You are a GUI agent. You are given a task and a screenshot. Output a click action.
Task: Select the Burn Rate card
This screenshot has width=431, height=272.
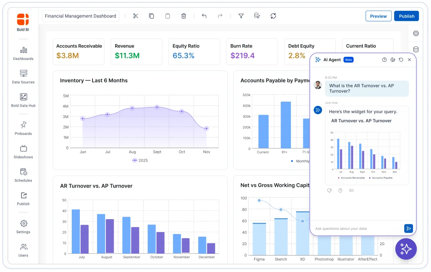click(252, 52)
